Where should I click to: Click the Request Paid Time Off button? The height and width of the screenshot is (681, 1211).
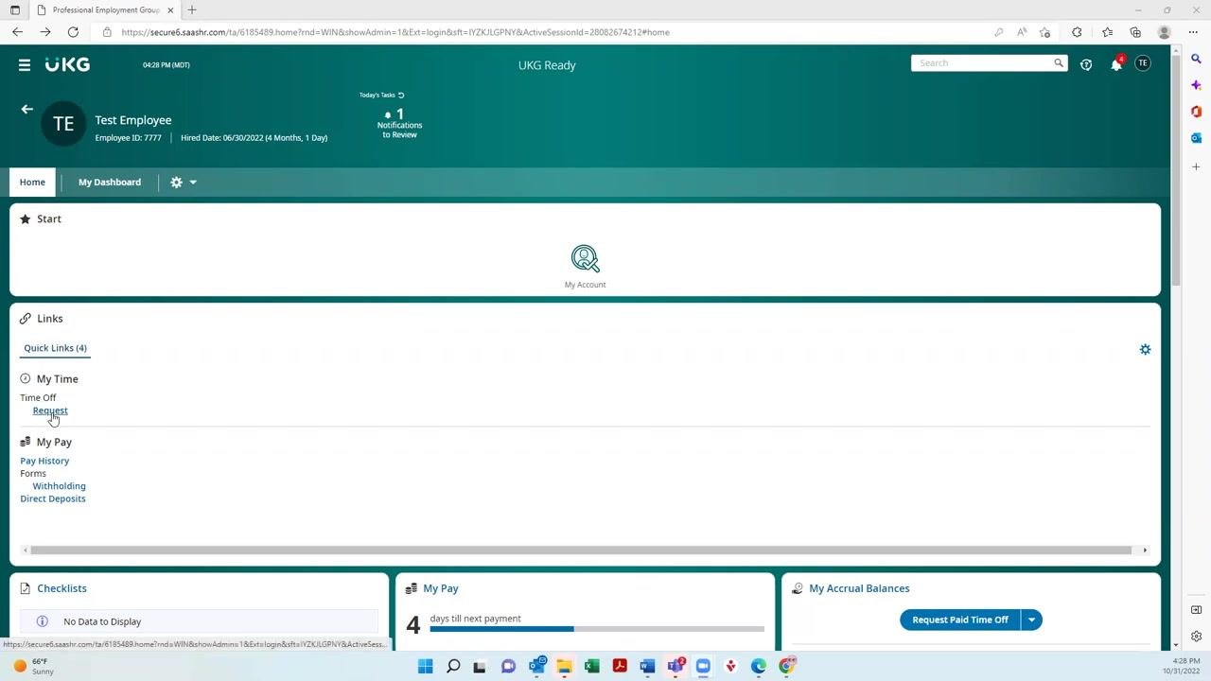tap(959, 620)
